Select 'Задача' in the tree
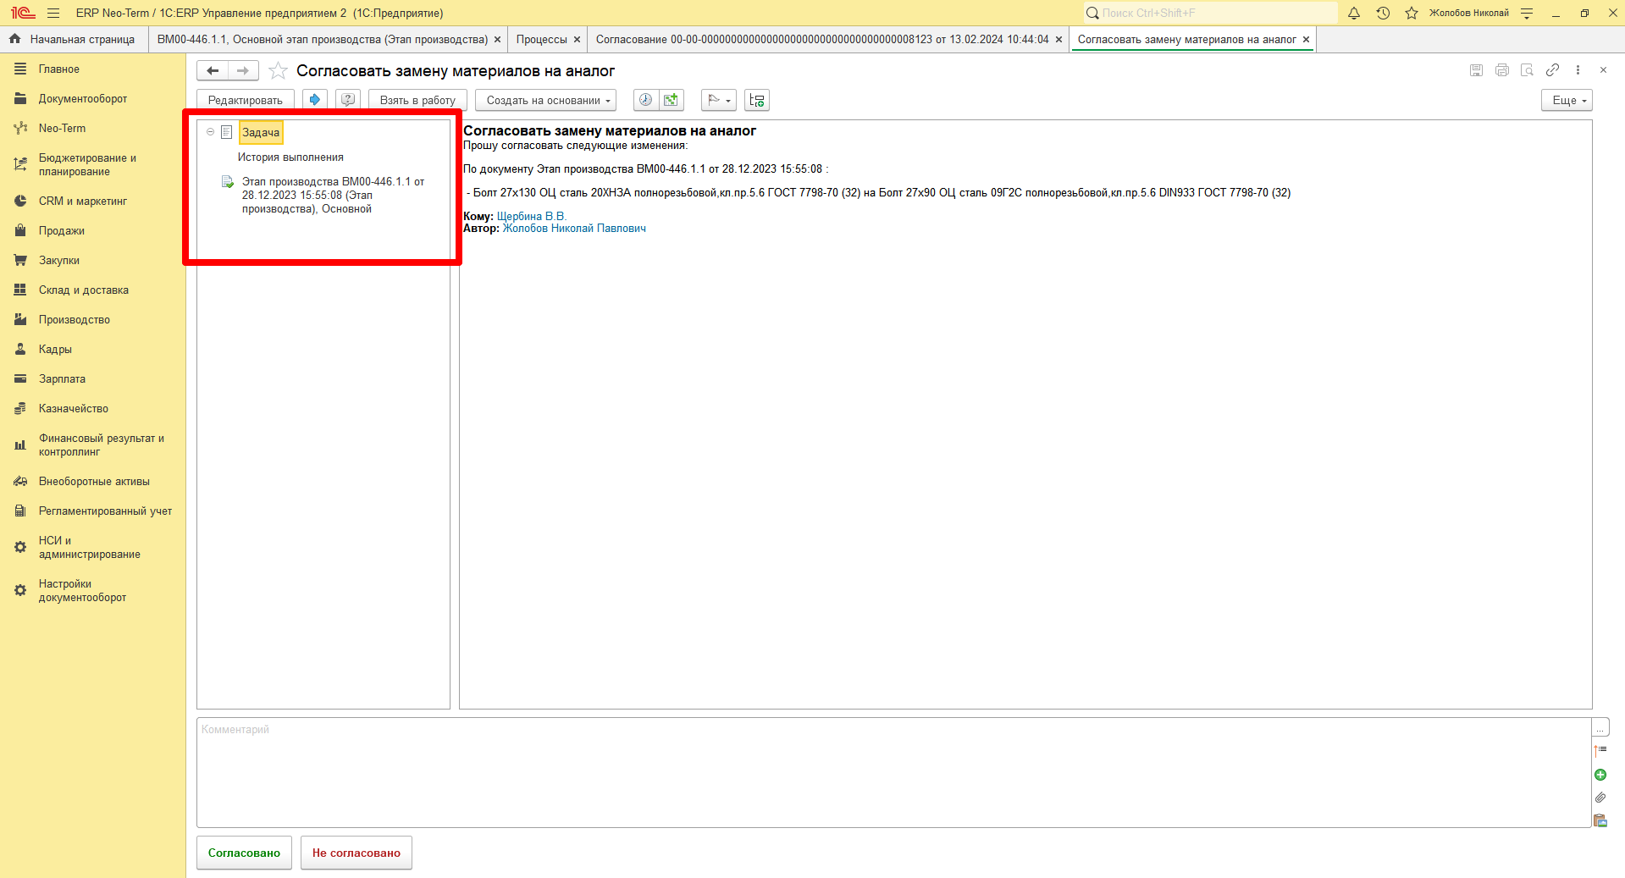The image size is (1625, 878). tap(261, 132)
